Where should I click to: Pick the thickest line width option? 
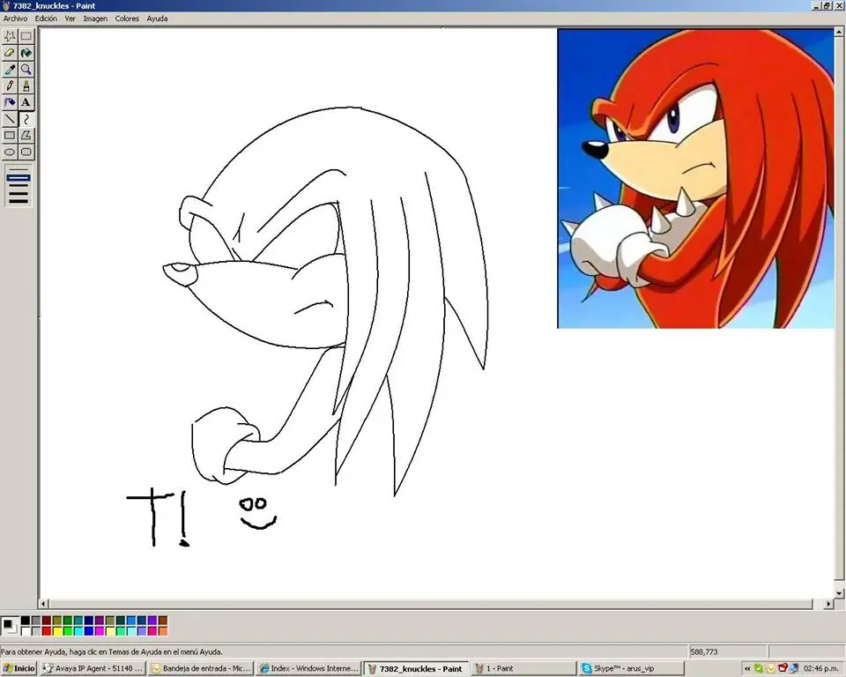[x=19, y=201]
